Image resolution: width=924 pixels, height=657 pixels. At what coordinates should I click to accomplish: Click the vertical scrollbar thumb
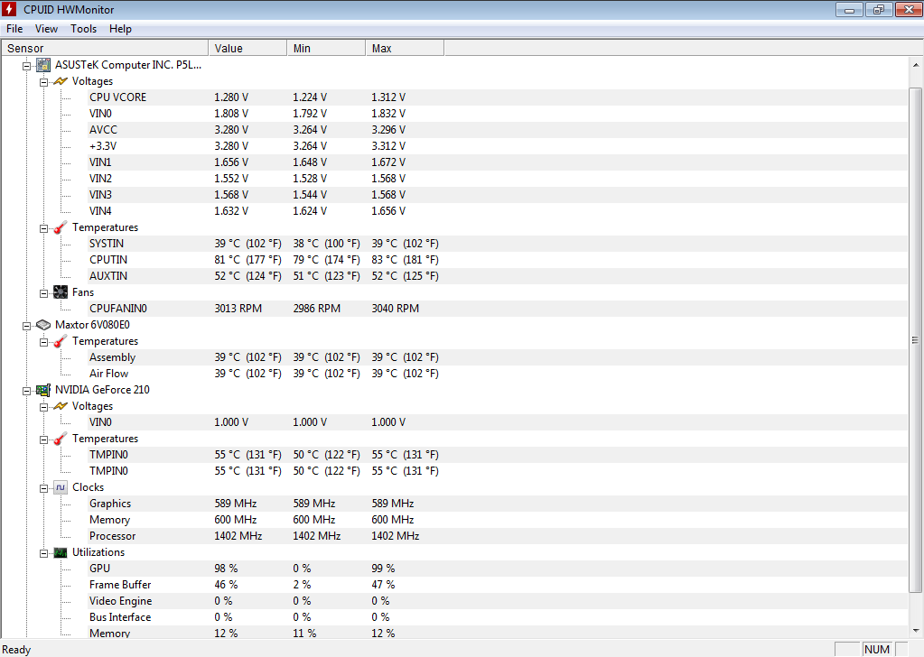pyautogui.click(x=915, y=340)
